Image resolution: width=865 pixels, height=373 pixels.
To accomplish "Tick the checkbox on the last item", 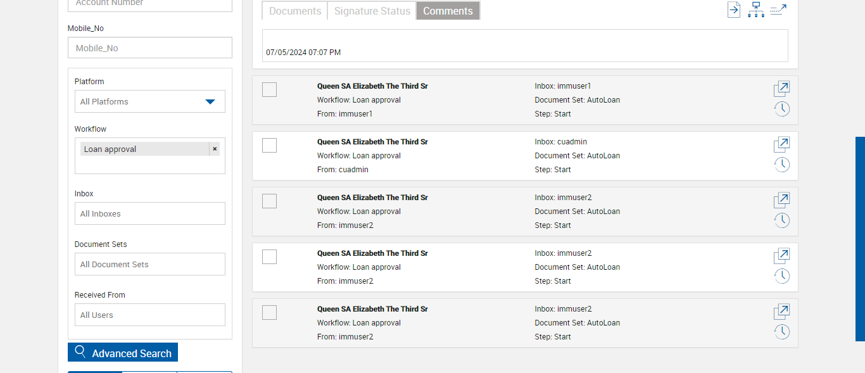I will pos(269,312).
